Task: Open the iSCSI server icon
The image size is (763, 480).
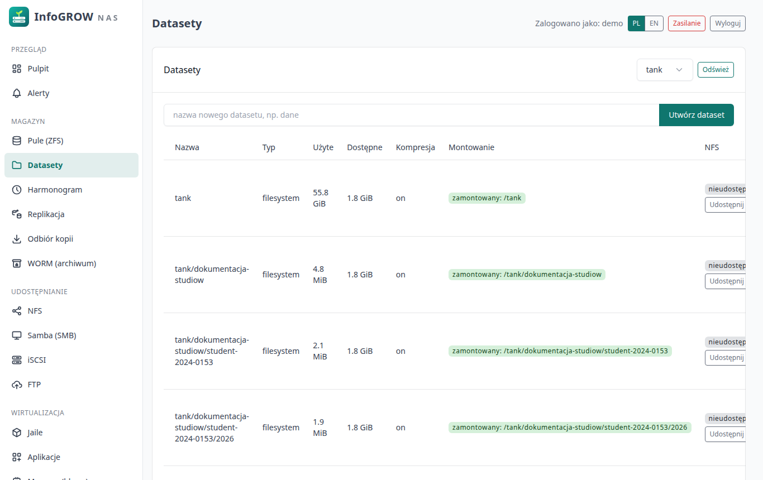Action: [x=17, y=360]
